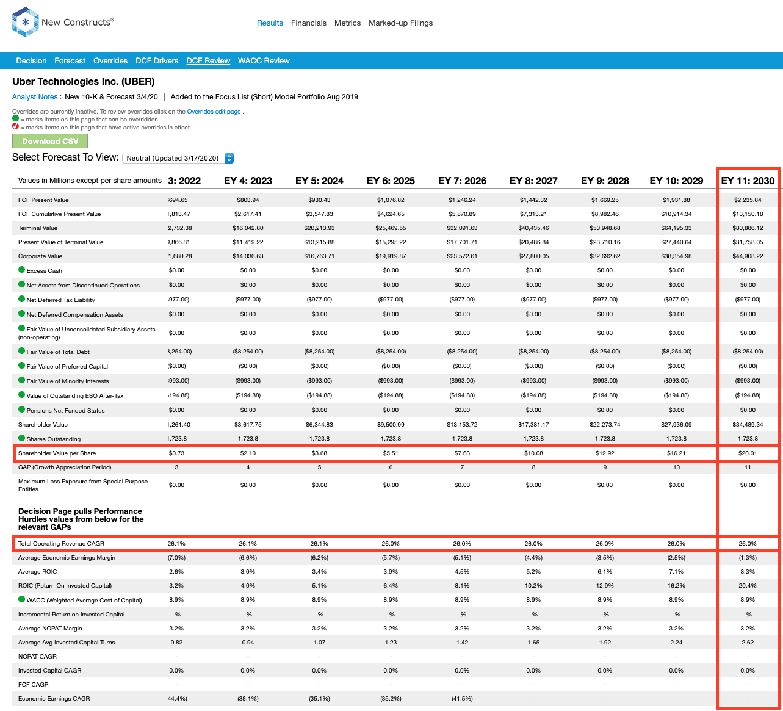Open the Analyst Notes link

pyautogui.click(x=35, y=97)
